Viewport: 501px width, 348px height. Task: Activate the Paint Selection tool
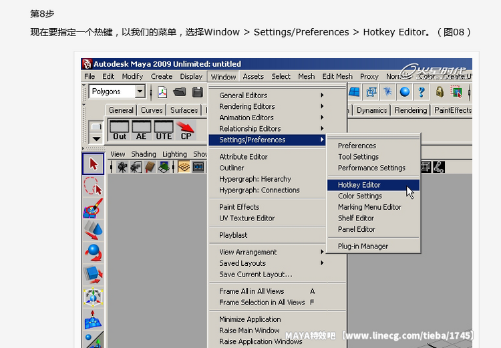coord(94,208)
